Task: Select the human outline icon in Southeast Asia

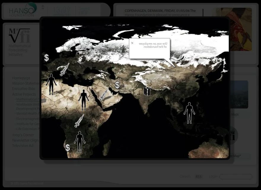Action: (189, 113)
